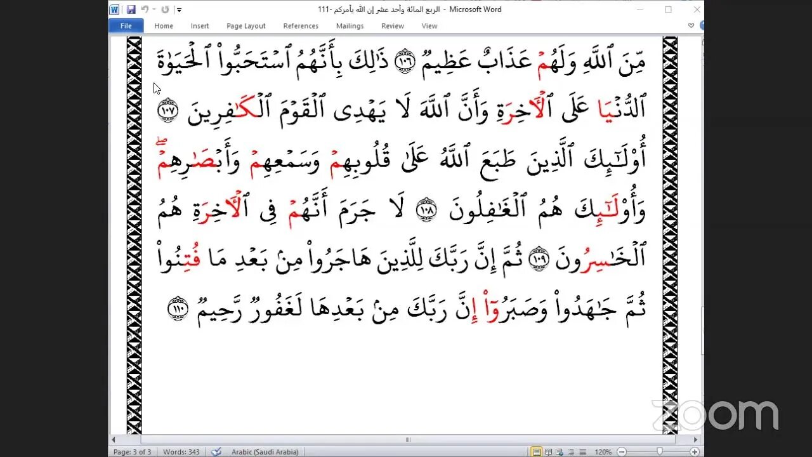Viewport: 812px width, 457px height.
Task: Click the horizontal scrollbar thumb
Action: tap(408, 439)
